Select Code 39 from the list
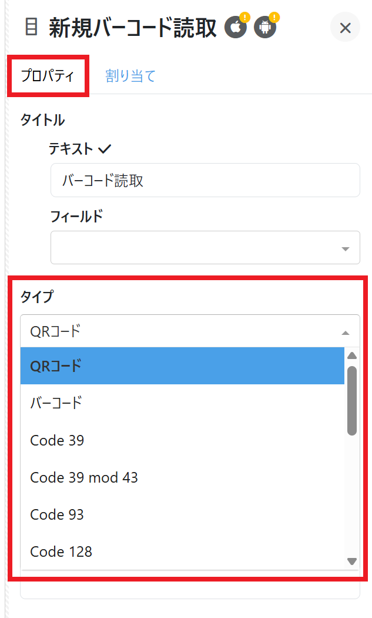 [x=182, y=440]
